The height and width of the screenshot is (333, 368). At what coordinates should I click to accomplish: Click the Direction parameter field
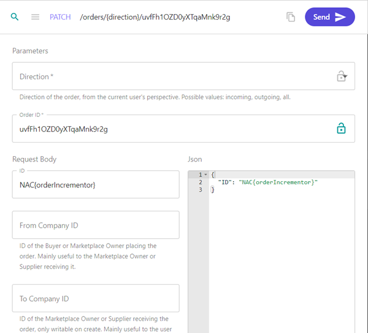point(183,76)
